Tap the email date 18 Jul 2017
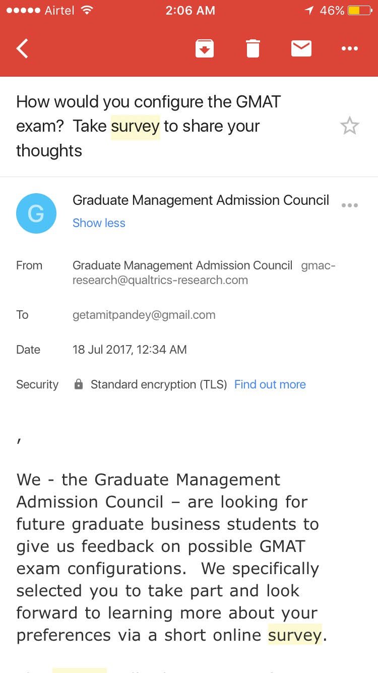 pyautogui.click(x=130, y=350)
